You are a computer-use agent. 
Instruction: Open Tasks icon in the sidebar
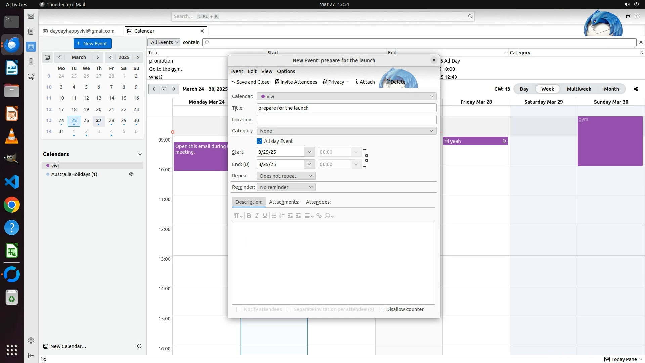[31, 62]
